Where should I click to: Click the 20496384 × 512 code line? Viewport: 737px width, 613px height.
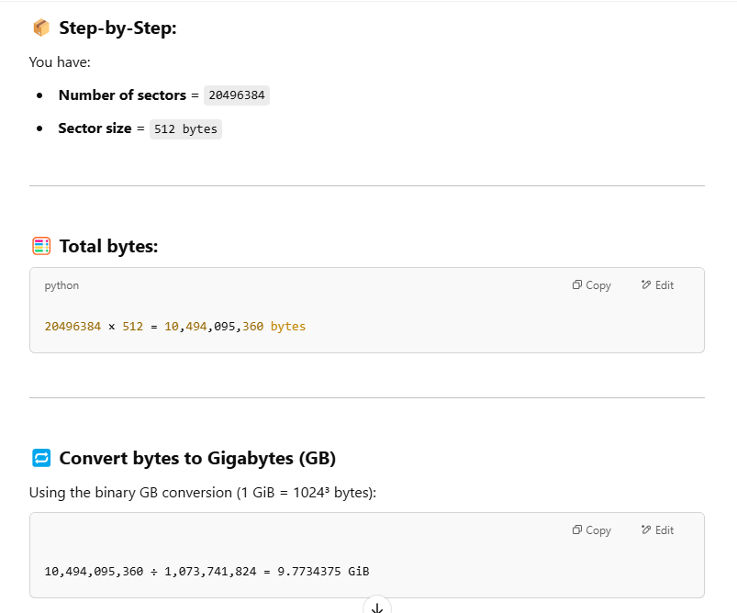[x=174, y=326]
